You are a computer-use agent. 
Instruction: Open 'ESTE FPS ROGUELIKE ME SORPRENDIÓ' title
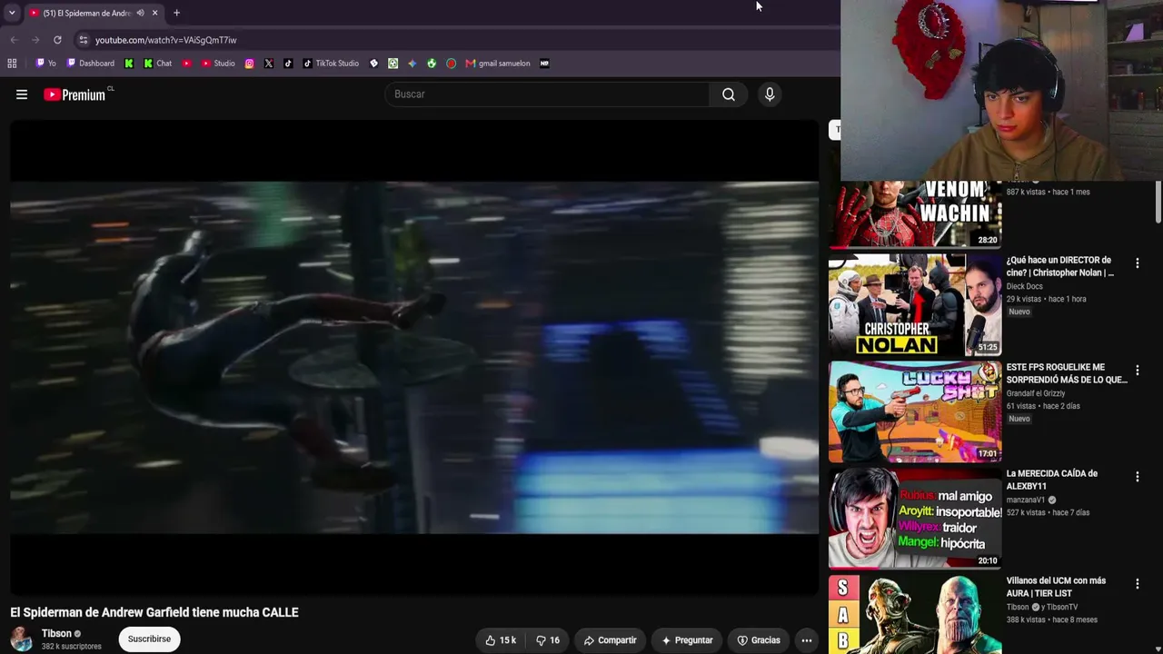1067,373
